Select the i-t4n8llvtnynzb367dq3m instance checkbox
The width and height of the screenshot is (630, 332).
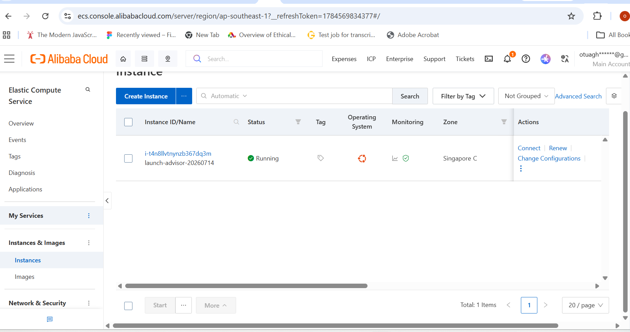(128, 158)
